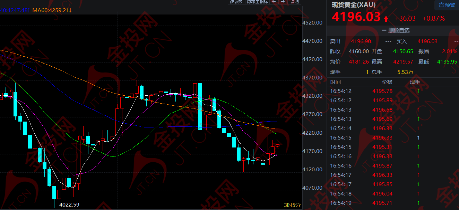Click 隐藏主指标 to hide main indicator

pos(257,2)
